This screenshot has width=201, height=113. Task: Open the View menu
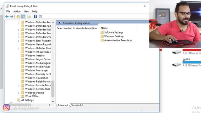[x=26, y=11]
